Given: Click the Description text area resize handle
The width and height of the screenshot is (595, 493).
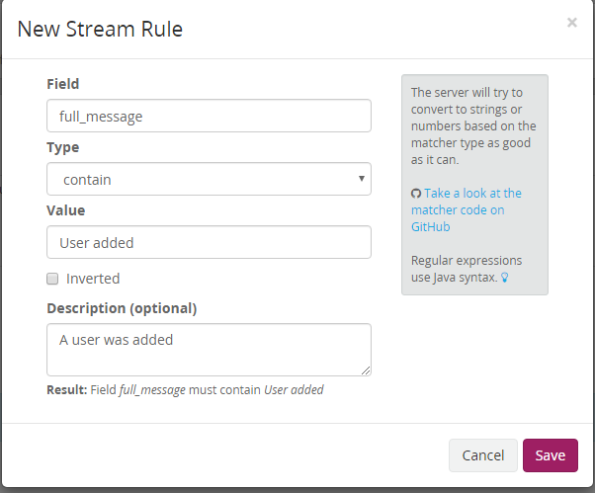Looking at the screenshot, I should [x=366, y=370].
